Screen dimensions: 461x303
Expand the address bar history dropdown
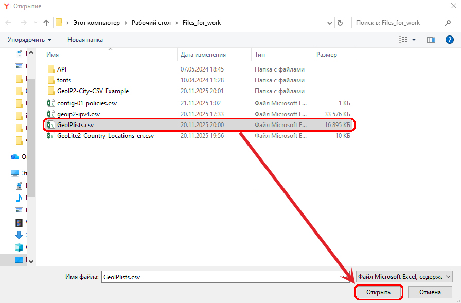[330, 23]
